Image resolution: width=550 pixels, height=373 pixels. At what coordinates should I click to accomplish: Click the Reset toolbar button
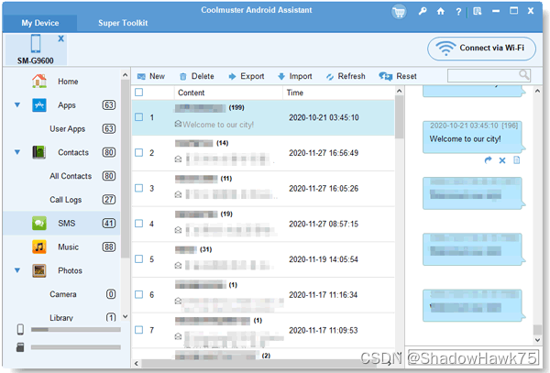tap(398, 76)
